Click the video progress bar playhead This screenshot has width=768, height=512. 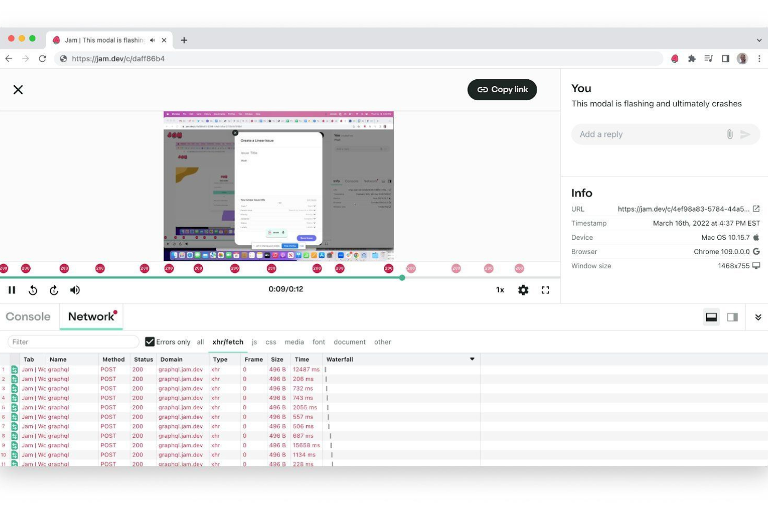402,278
